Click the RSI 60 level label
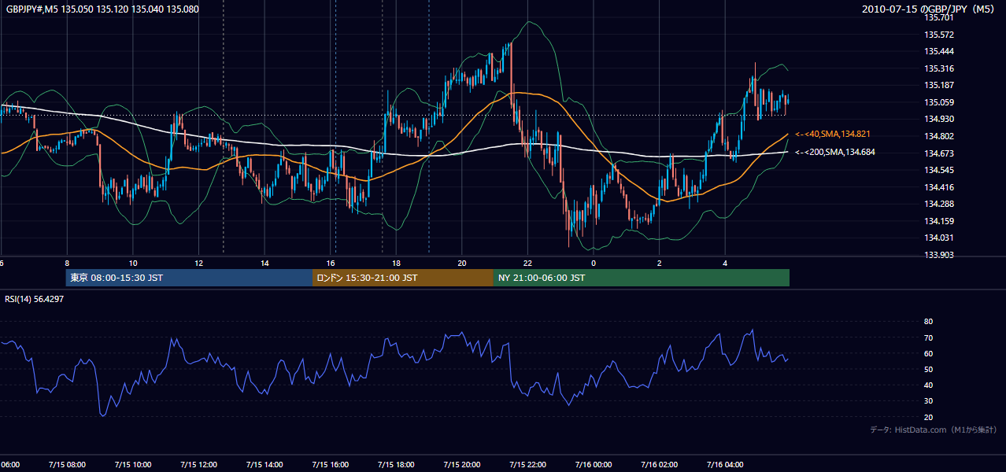The width and height of the screenshot is (1006, 472). tap(928, 353)
